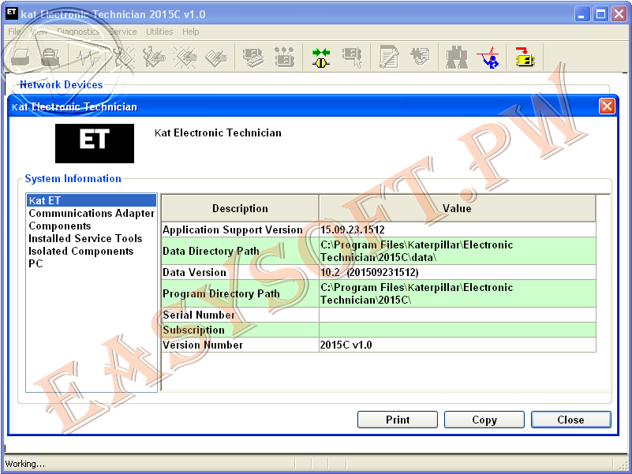Open the Status Tool waveform icon
Screen dimensions: 632x474
[x=88, y=58]
